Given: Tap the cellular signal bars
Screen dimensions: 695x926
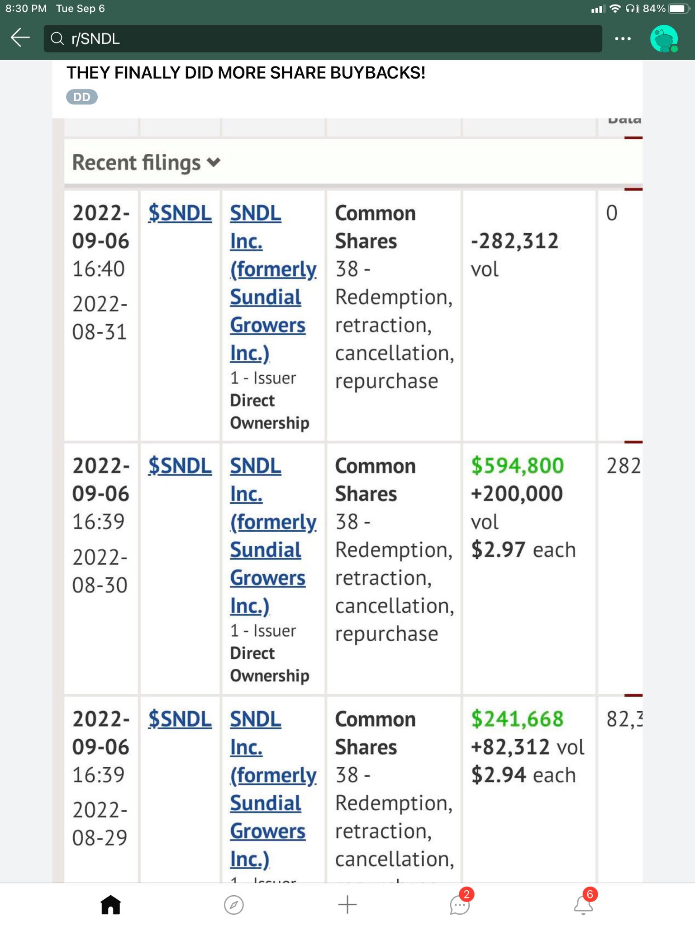Looking at the screenshot, I should [x=598, y=9].
